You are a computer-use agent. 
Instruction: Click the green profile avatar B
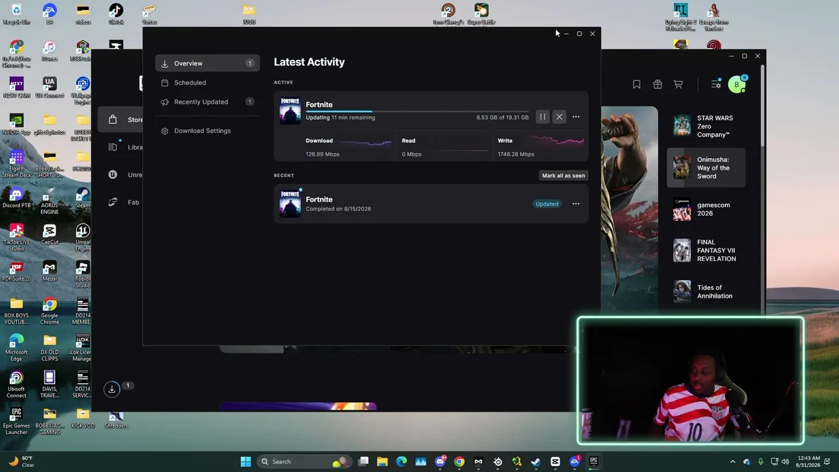coord(737,85)
